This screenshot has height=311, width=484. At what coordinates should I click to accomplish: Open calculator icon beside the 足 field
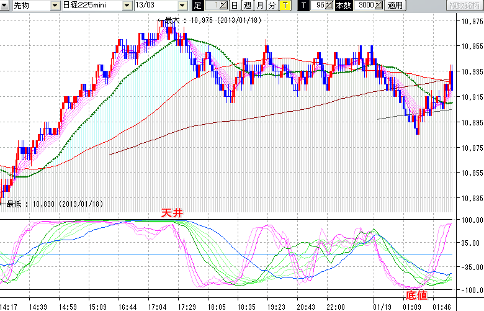224,6
